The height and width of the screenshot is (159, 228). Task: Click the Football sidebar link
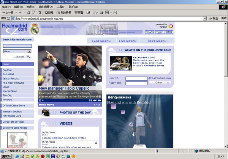pos(17,70)
